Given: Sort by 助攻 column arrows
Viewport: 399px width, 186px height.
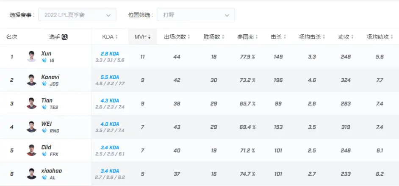Looking at the screenshot, I should [x=352, y=37].
